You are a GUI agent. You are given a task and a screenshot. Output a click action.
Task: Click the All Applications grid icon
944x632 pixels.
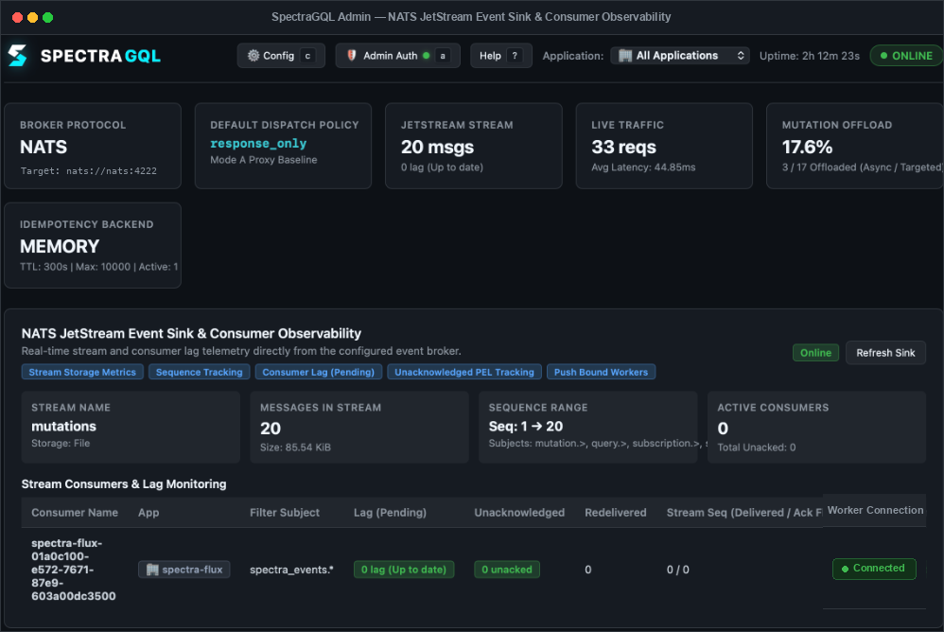pos(625,56)
